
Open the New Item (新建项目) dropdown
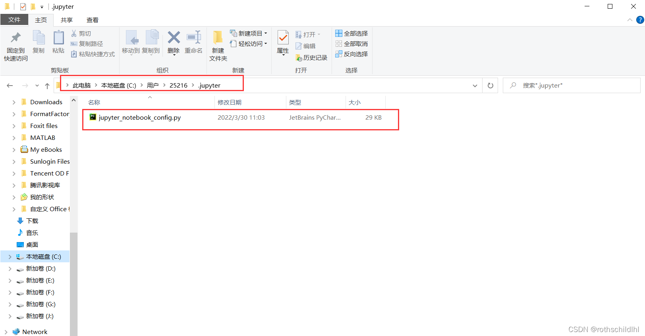coord(249,33)
